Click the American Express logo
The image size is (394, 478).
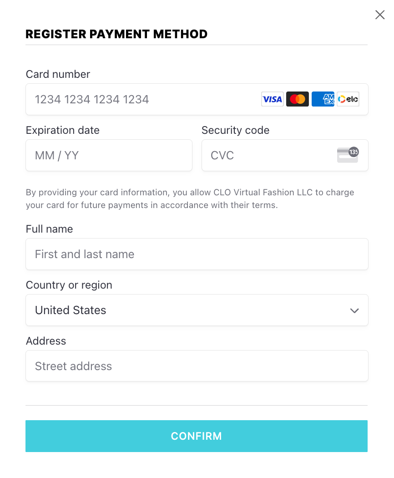tap(323, 99)
